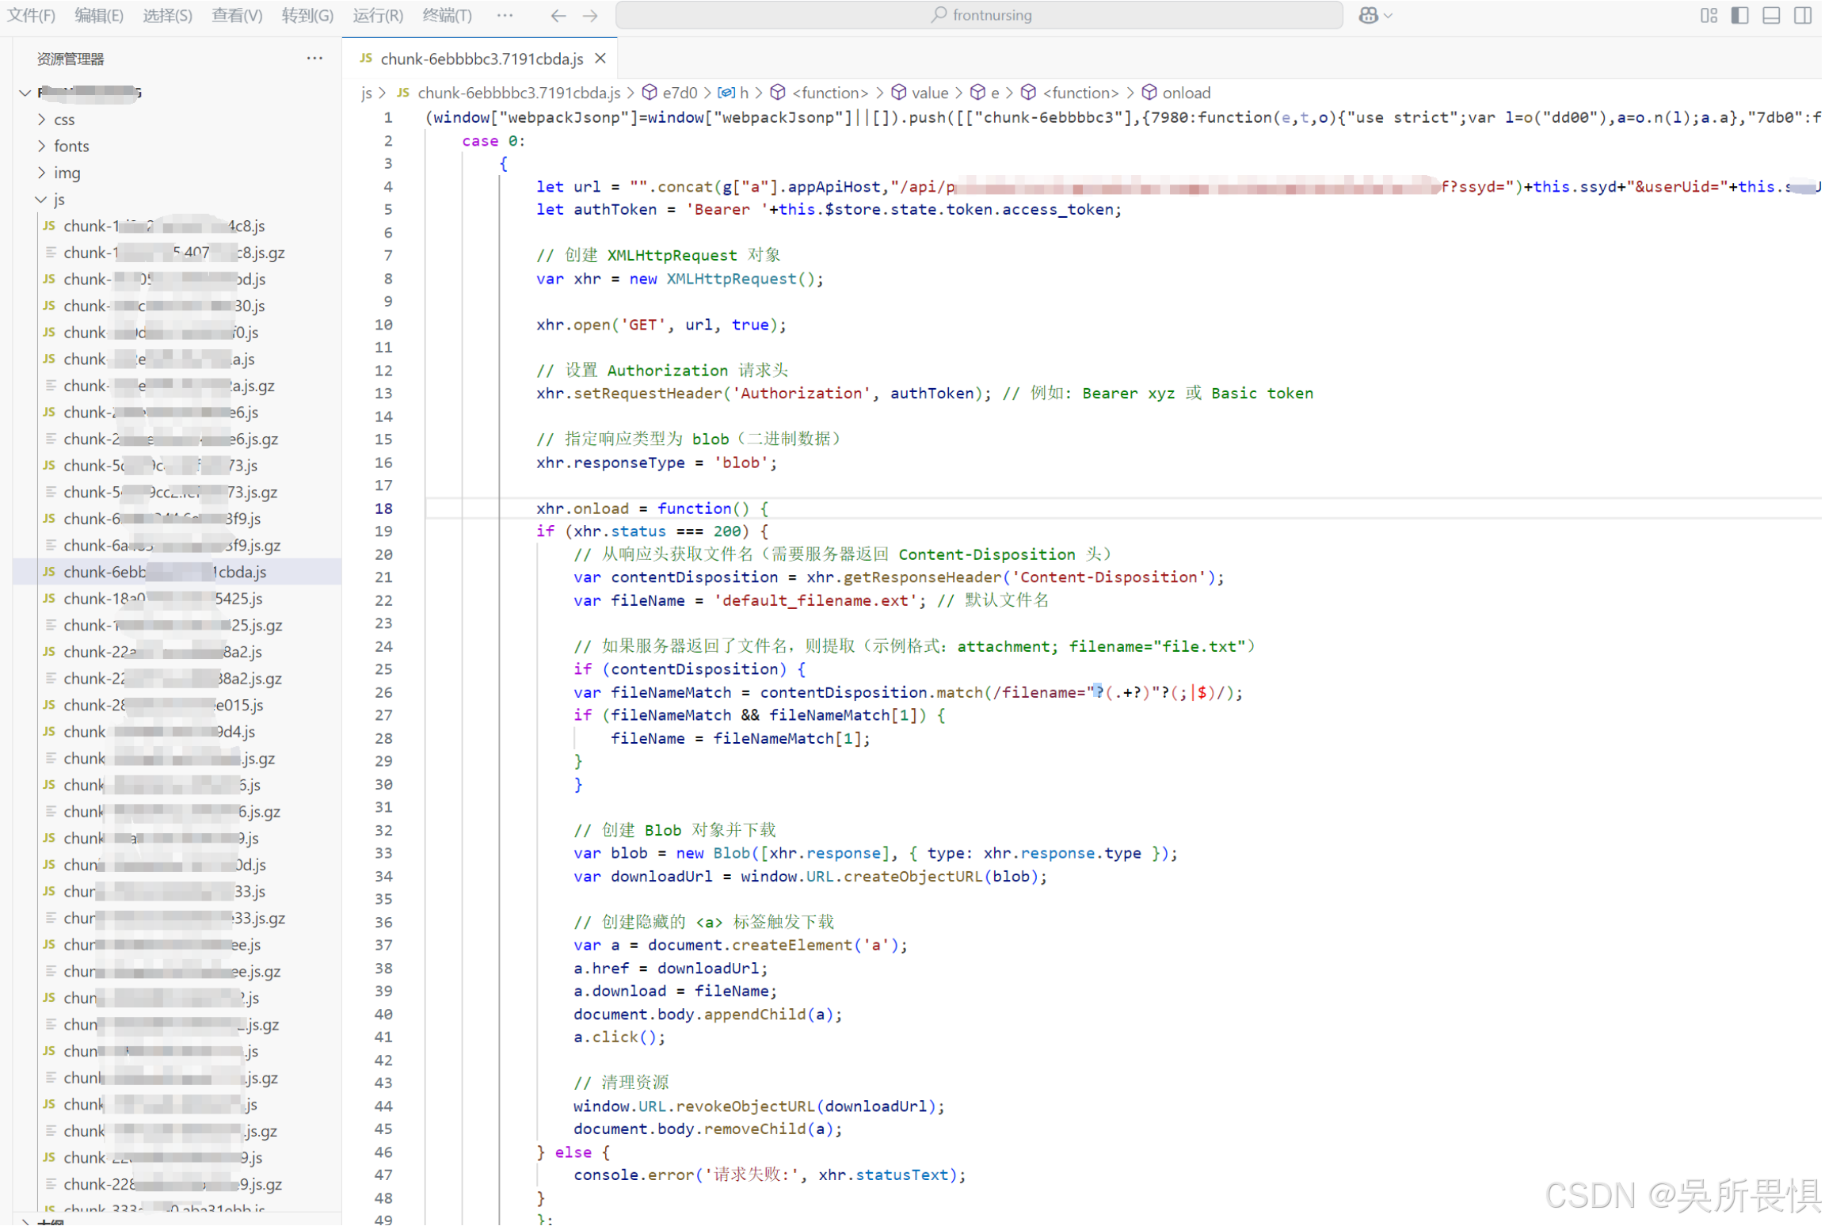Click the cube icon before value
Screen dimensions: 1825x1226
click(898, 93)
